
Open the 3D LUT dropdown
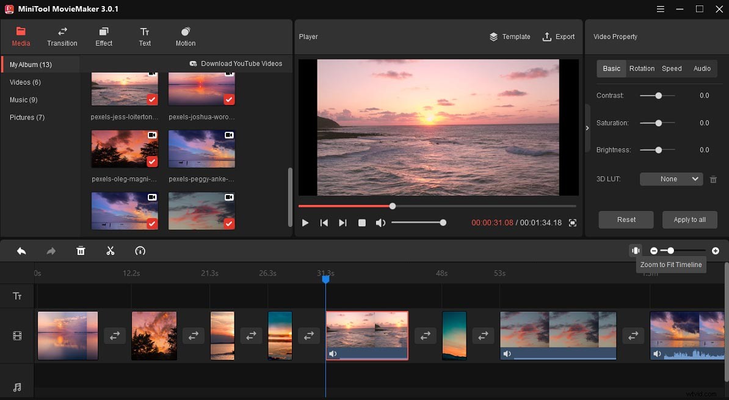coord(671,179)
